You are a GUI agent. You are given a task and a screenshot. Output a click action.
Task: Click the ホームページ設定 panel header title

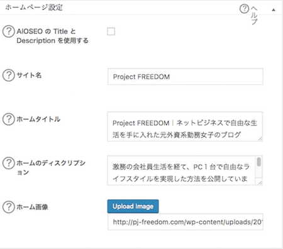pyautogui.click(x=34, y=8)
